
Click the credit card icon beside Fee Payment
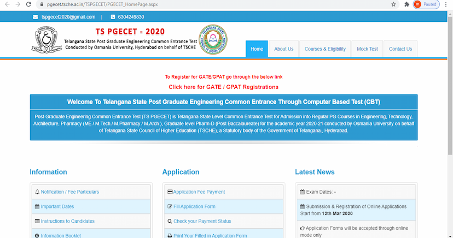point(170,192)
